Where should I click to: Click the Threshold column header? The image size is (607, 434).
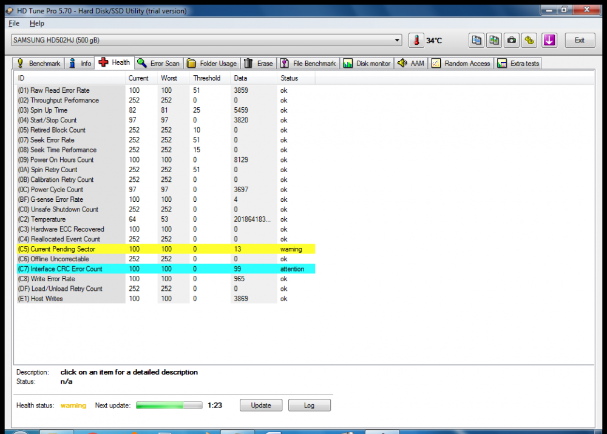[206, 78]
